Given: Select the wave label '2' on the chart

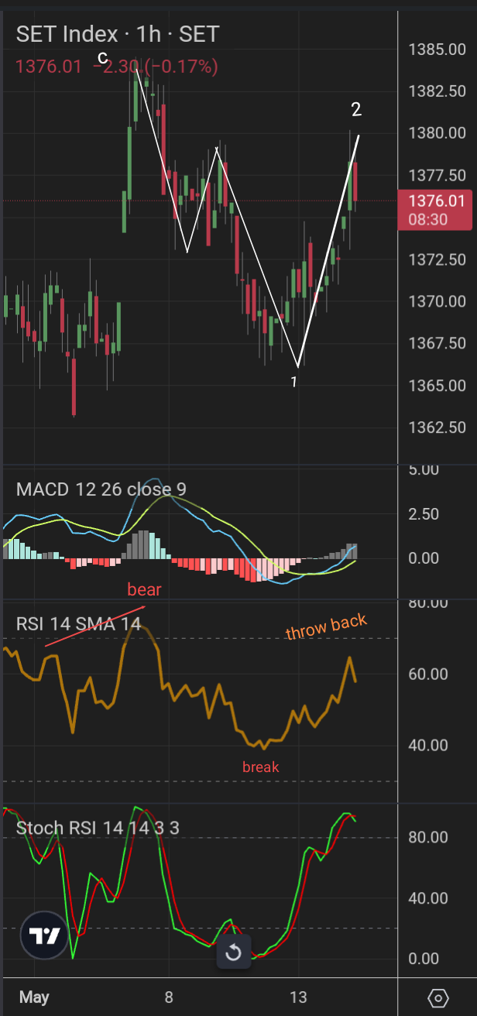Looking at the screenshot, I should pos(356,109).
